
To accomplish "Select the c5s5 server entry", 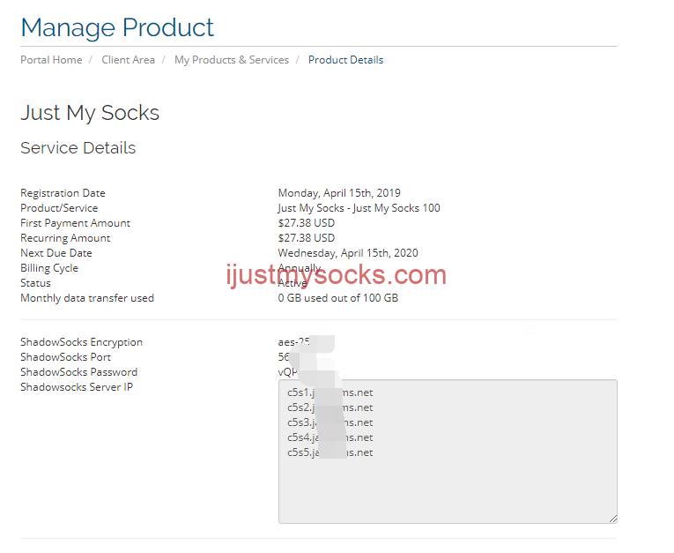I will [x=330, y=452].
